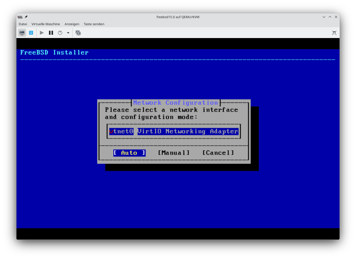Pause the virtual machine
Viewport: 356px width, 259px height.
tap(51, 33)
